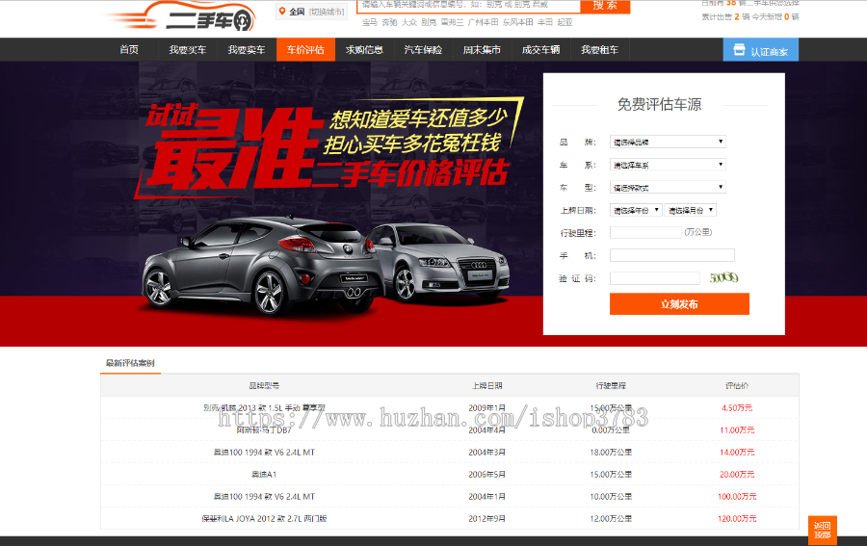
Task: Open the 请选择品牌 brand dropdown
Action: tap(668, 142)
